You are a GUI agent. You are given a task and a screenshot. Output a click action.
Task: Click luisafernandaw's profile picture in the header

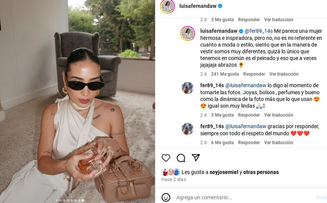click(167, 7)
